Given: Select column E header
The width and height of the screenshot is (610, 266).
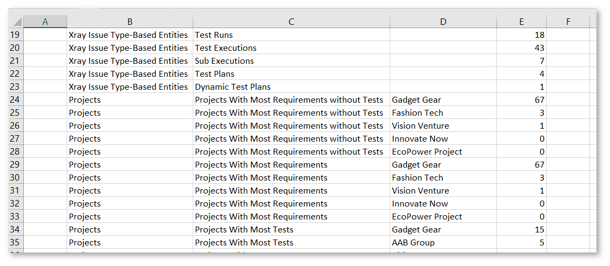Looking at the screenshot, I should [522, 22].
